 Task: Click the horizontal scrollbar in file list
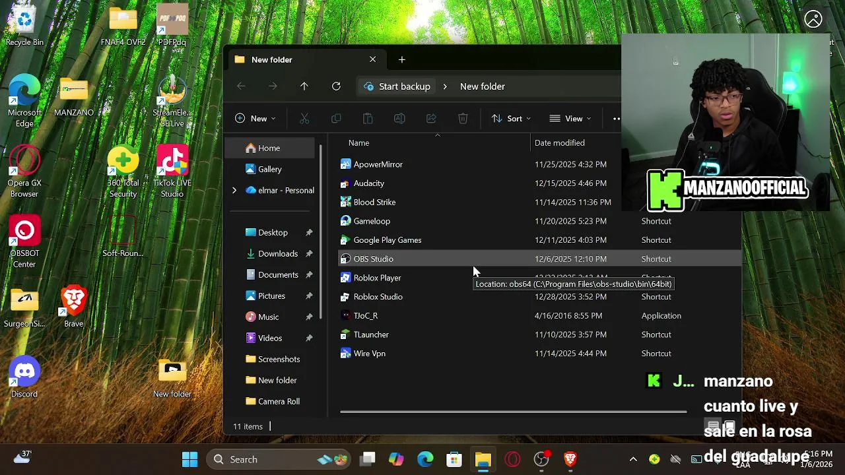click(513, 412)
